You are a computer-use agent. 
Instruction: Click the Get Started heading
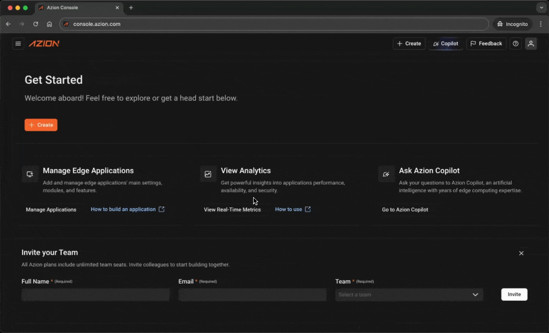point(54,80)
